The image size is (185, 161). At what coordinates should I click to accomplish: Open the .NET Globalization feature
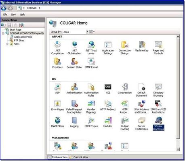(74, 48)
